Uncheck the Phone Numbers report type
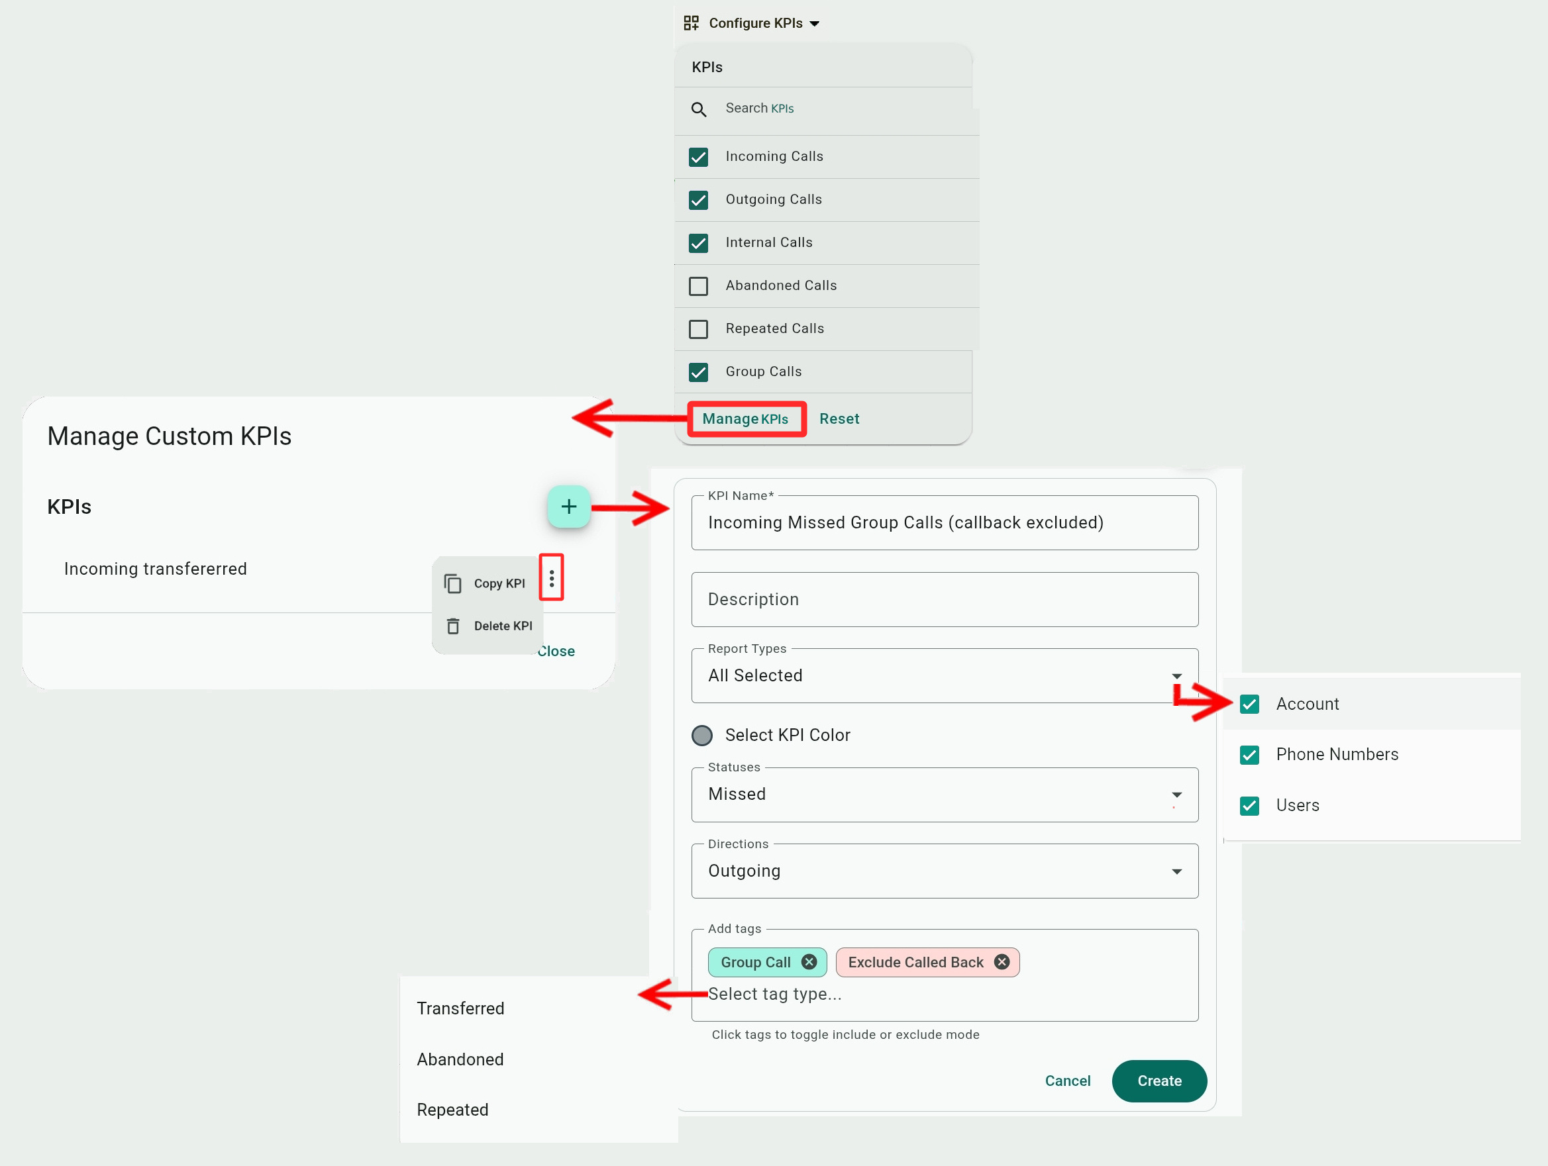The width and height of the screenshot is (1548, 1166). point(1249,755)
